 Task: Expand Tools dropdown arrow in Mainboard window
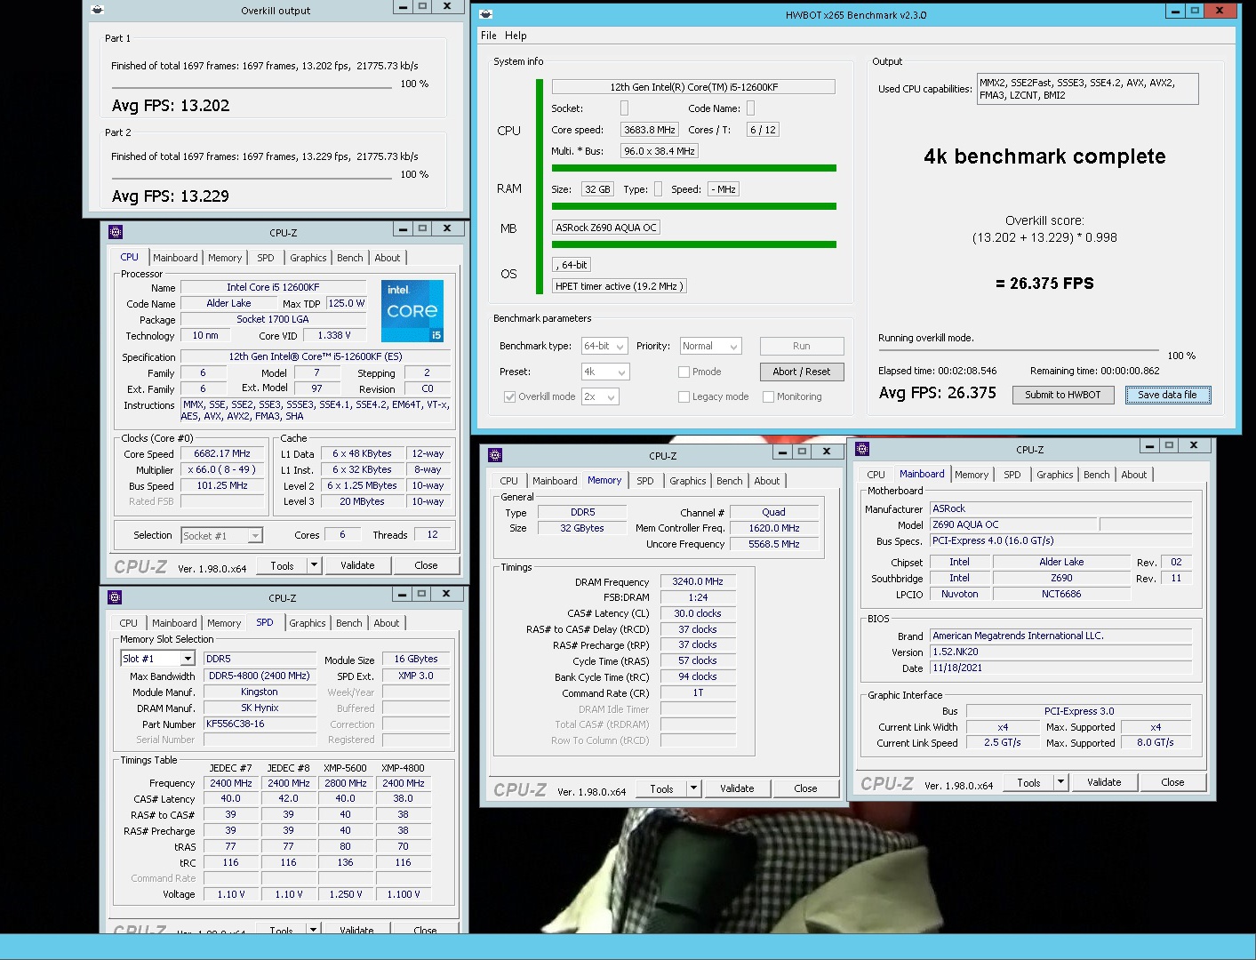pos(1060,782)
